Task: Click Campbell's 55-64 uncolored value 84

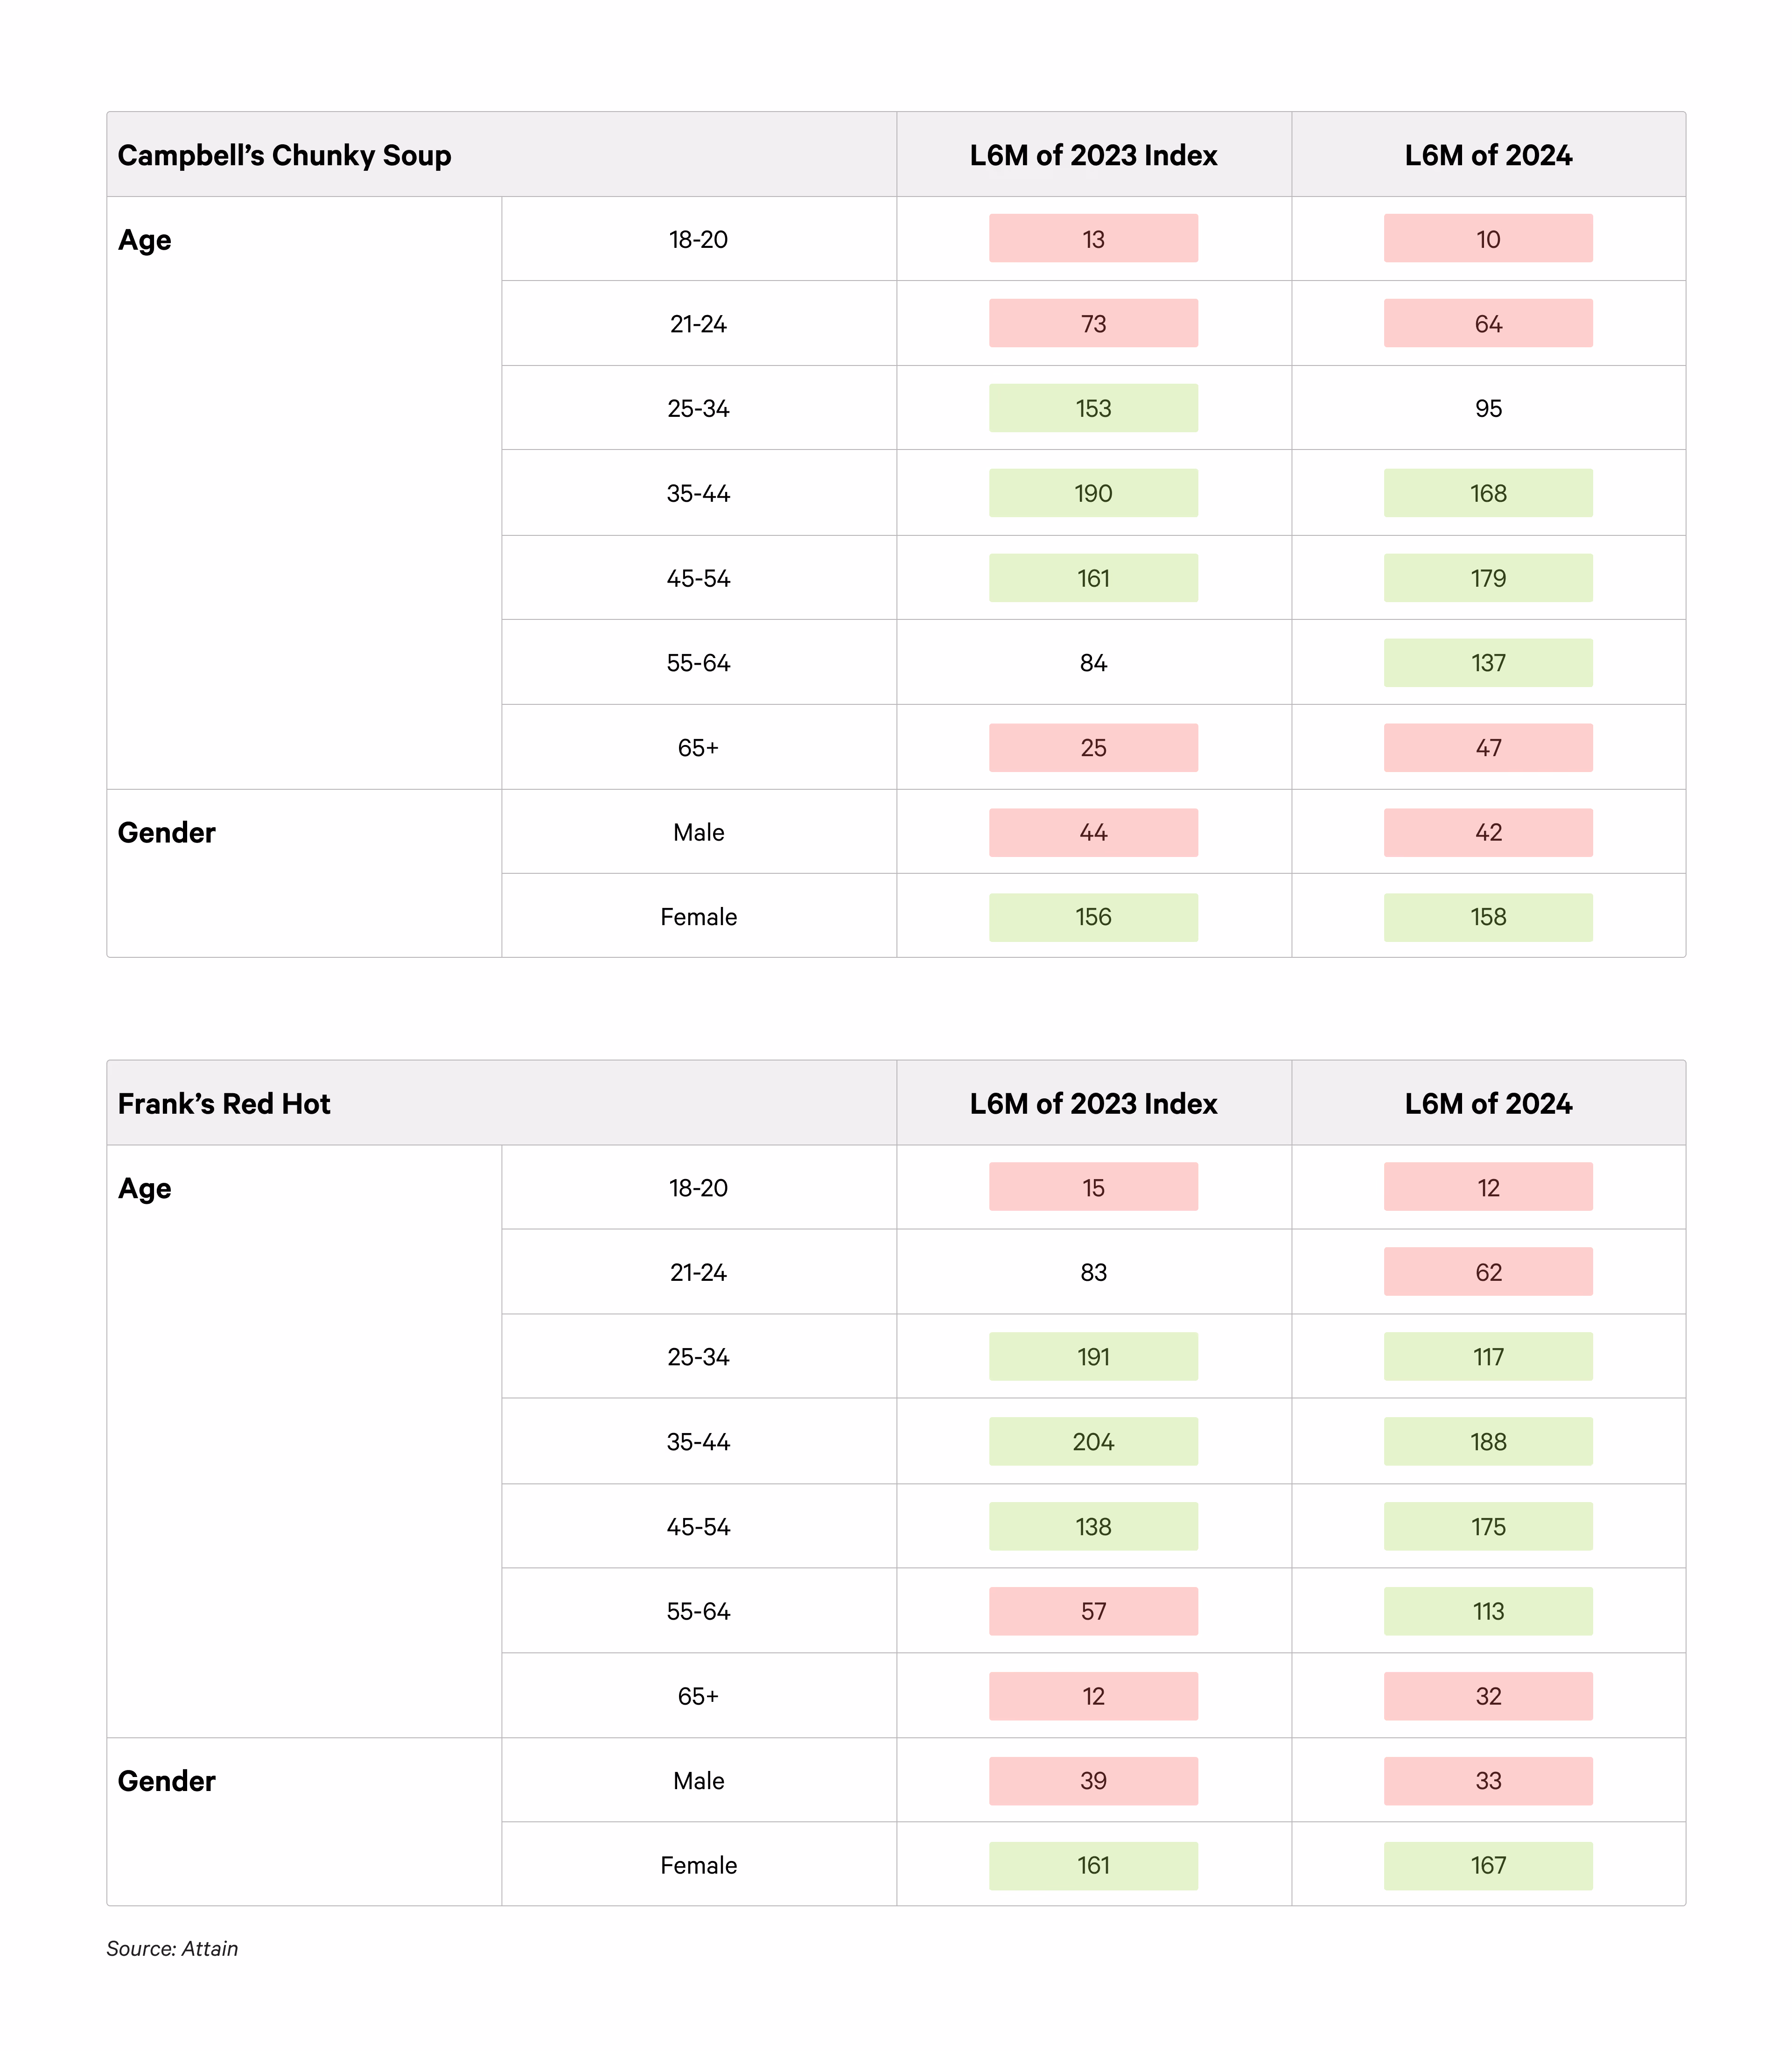Action: point(1093,663)
